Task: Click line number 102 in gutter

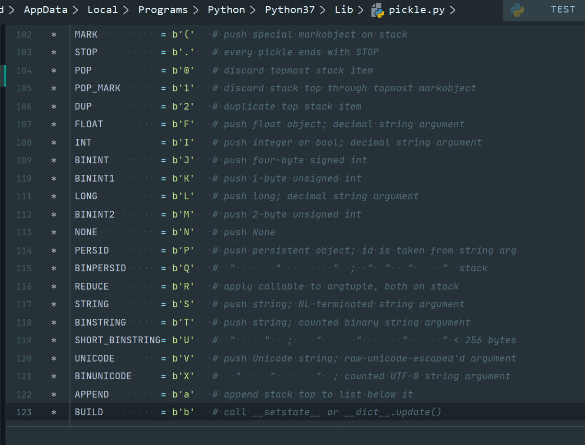Action: pos(24,34)
